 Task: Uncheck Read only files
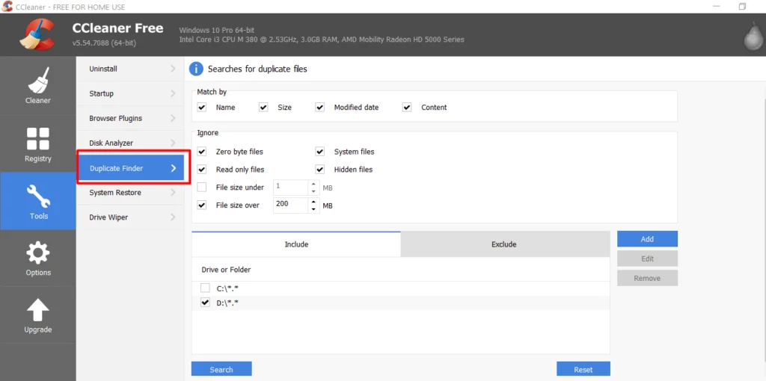(202, 170)
